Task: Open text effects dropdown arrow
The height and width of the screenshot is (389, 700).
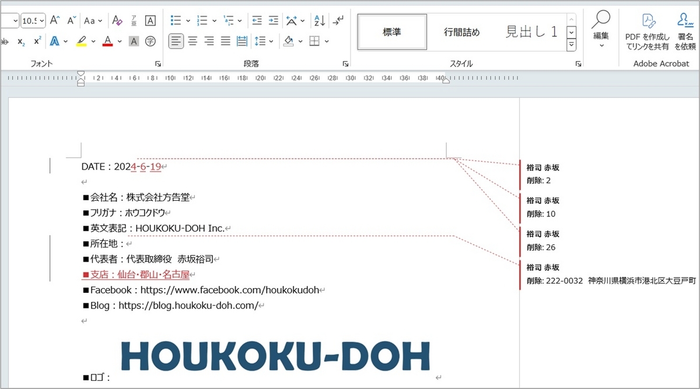Action: click(66, 41)
